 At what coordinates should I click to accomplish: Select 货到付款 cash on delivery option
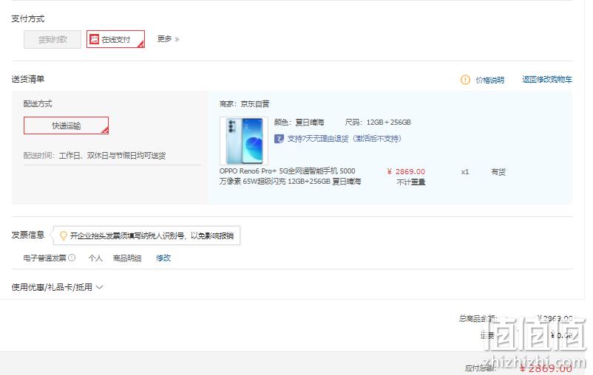[x=52, y=39]
